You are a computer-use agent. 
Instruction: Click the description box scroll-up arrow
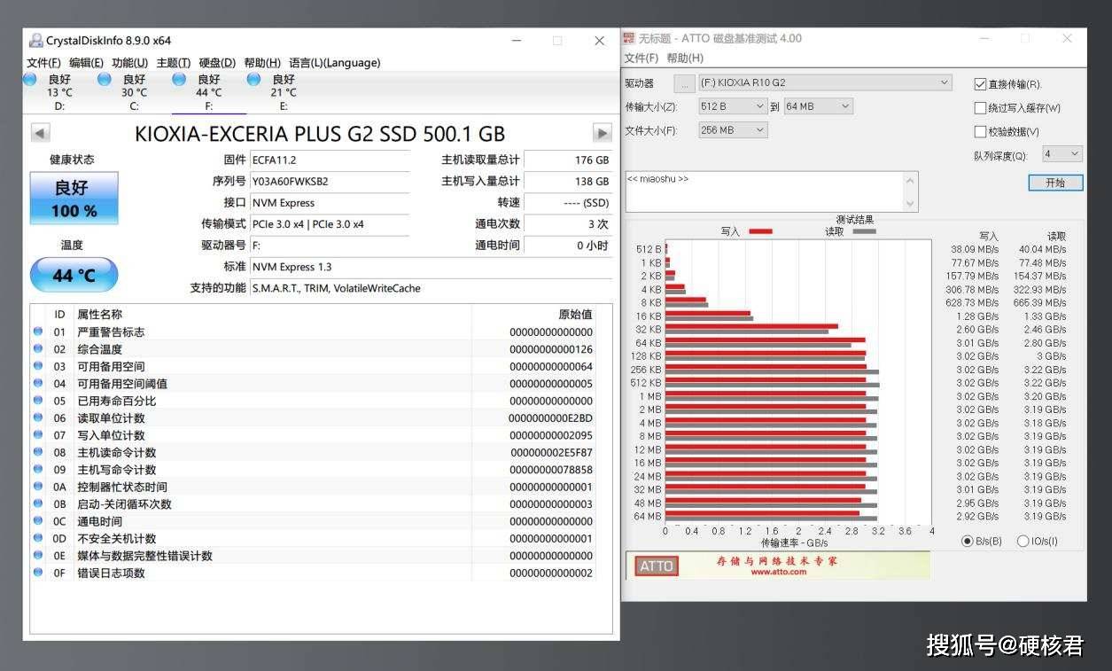pyautogui.click(x=910, y=180)
